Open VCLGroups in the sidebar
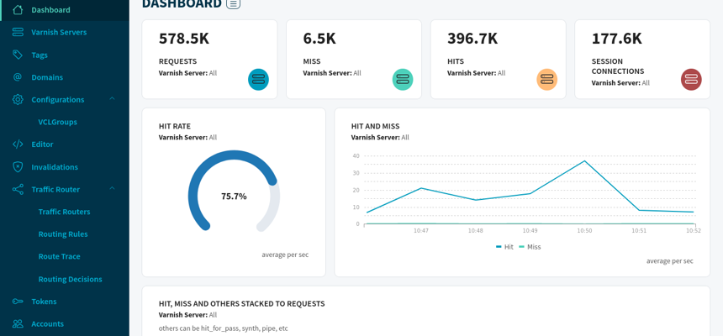Image resolution: width=723 pixels, height=336 pixels. (x=57, y=122)
